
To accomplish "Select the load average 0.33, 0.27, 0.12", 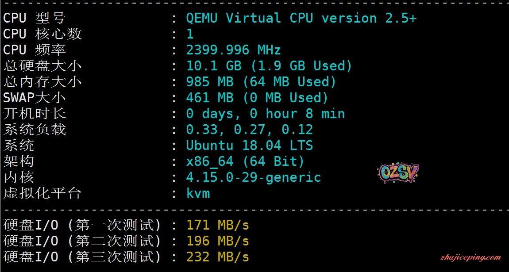I will click(x=249, y=130).
